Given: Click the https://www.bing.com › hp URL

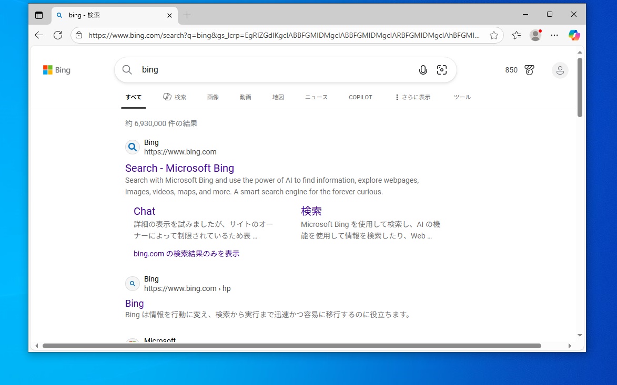Looking at the screenshot, I should [x=187, y=288].
